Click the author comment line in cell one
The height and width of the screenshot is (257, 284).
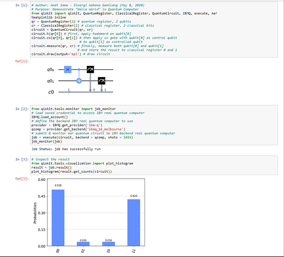(88, 5)
